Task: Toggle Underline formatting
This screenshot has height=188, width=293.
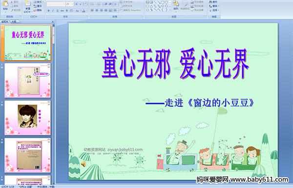Action: (57, 11)
